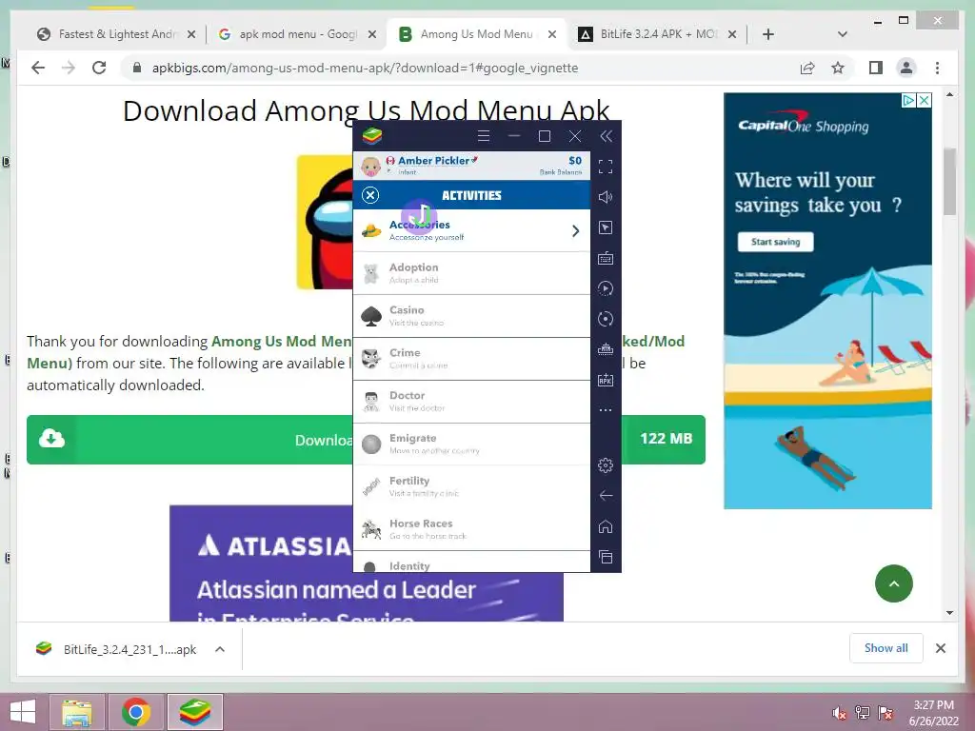The width and height of the screenshot is (975, 731).
Task: Reload the apkbigs page
Action: [99, 68]
